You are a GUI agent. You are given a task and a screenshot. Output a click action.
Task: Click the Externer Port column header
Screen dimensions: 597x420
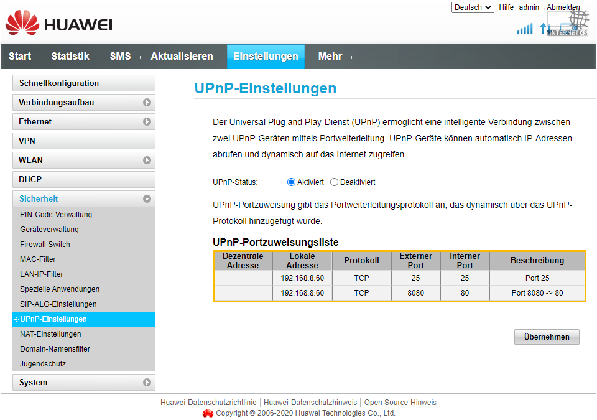416,261
